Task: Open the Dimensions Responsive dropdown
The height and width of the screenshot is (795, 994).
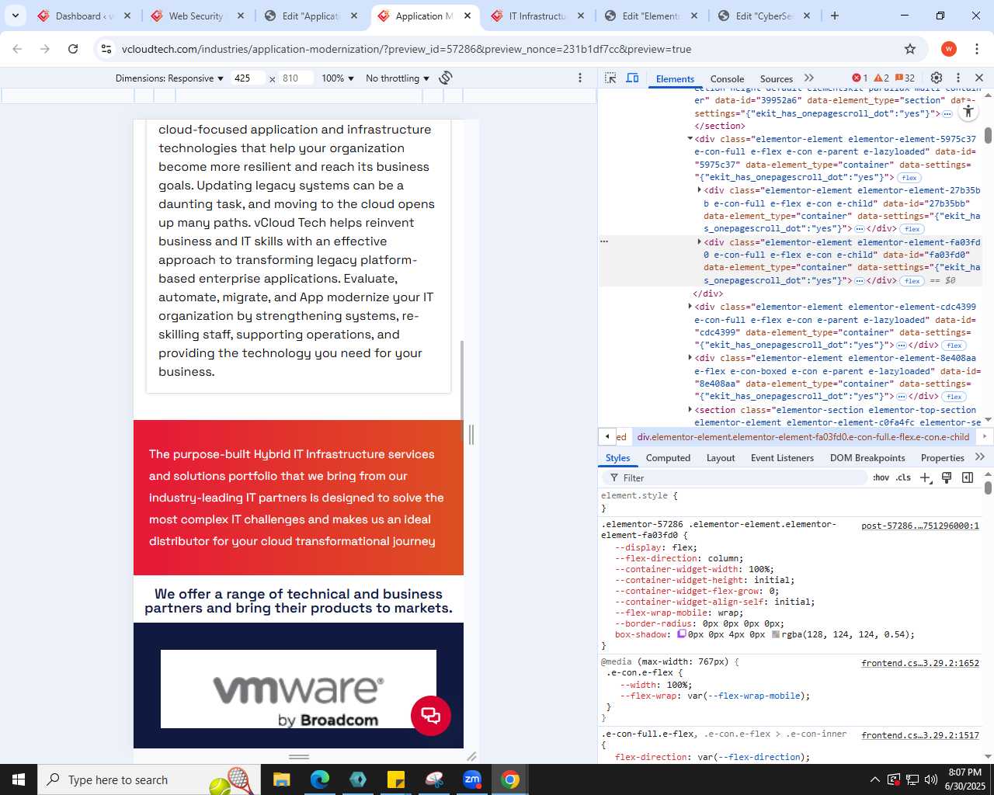Action: [x=169, y=78]
